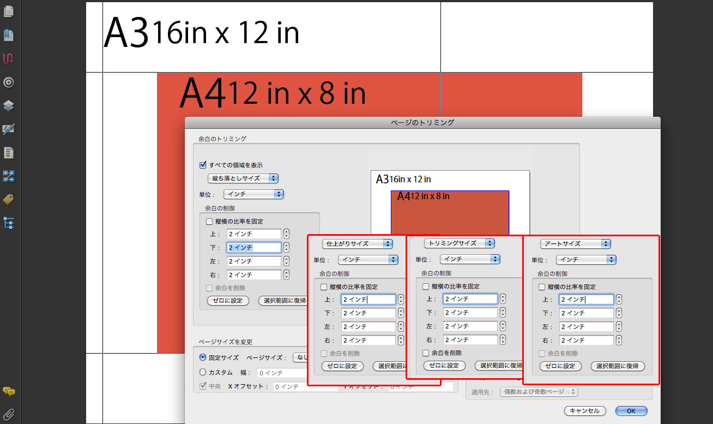The height and width of the screenshot is (424, 713).
Task: Click stepper beside 左 in アートサイズ panel
Action: pyautogui.click(x=619, y=326)
